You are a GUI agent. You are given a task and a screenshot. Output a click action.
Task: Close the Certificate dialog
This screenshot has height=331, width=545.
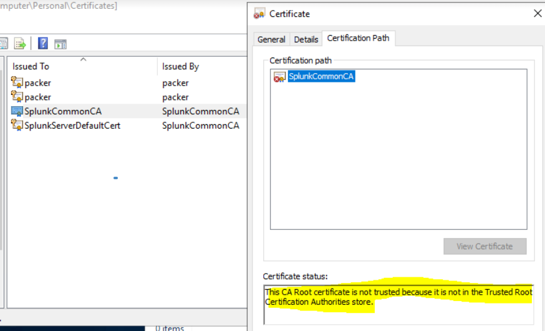click(538, 13)
